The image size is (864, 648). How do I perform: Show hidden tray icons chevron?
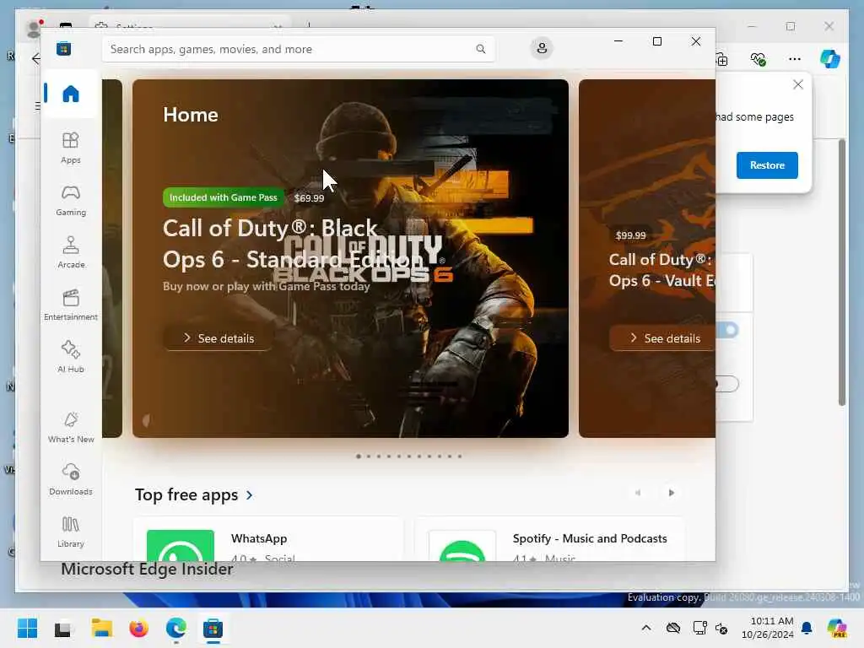(x=646, y=628)
